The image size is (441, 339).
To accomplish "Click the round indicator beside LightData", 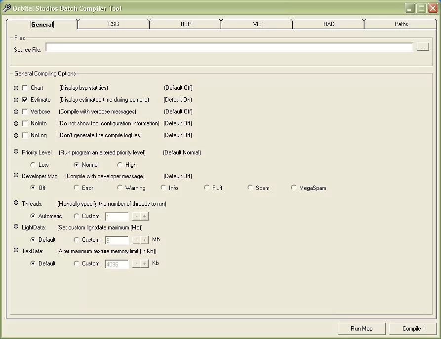I will (16, 227).
